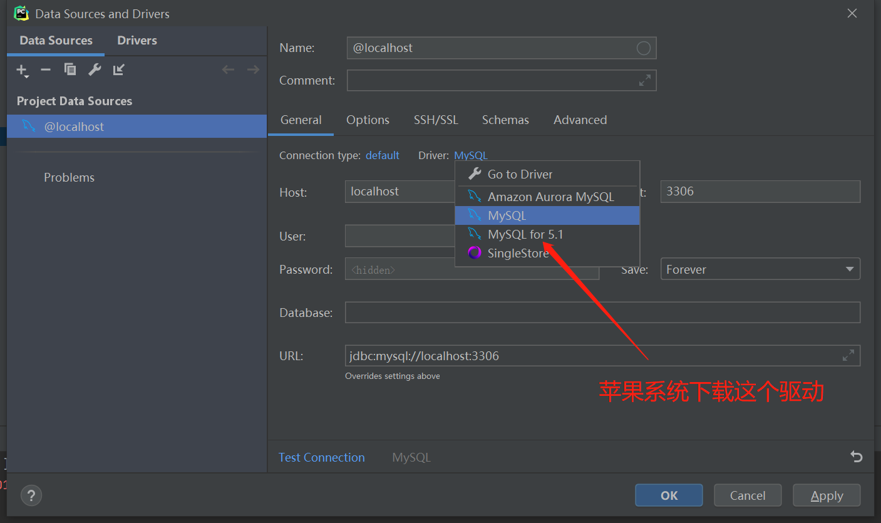Select Amazon Aurora MySQL driver
The height and width of the screenshot is (523, 881).
549,197
